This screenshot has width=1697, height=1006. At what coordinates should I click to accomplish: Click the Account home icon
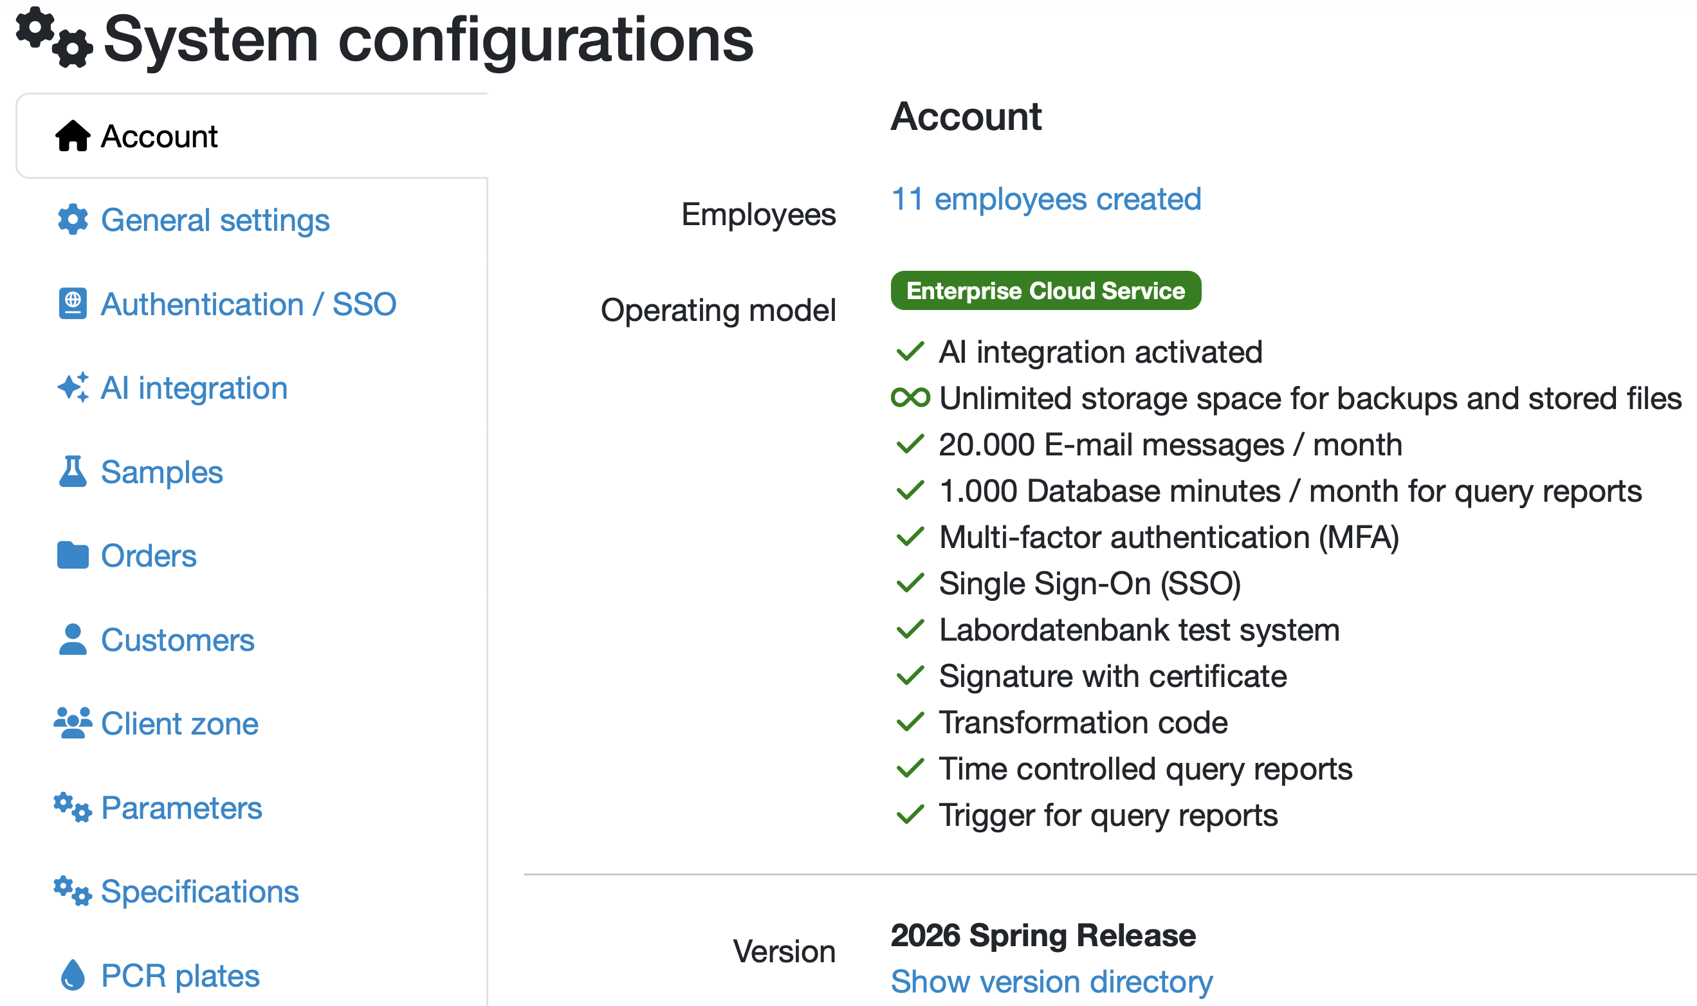pyautogui.click(x=73, y=136)
